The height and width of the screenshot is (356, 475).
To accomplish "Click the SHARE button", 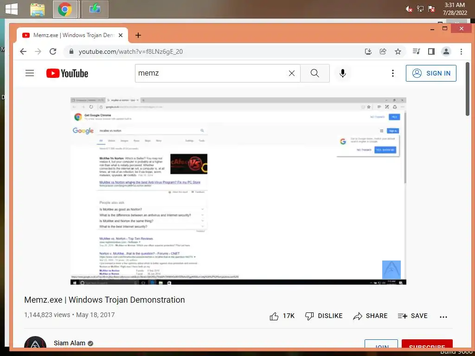I will (370, 316).
